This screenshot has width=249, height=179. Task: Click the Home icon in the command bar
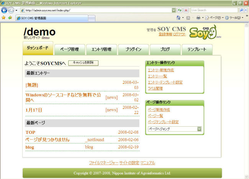point(179,18)
